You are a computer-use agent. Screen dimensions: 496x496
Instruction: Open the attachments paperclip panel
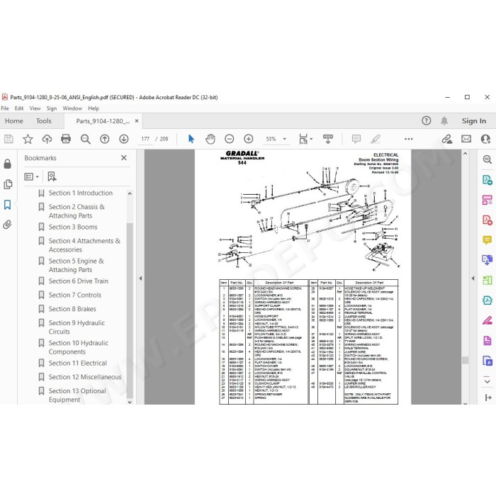pyautogui.click(x=8, y=225)
